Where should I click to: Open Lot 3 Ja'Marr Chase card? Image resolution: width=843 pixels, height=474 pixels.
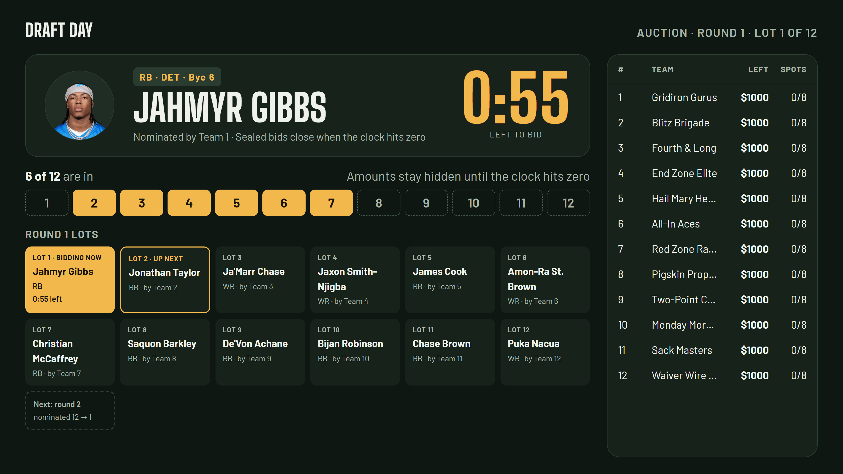pos(260,280)
